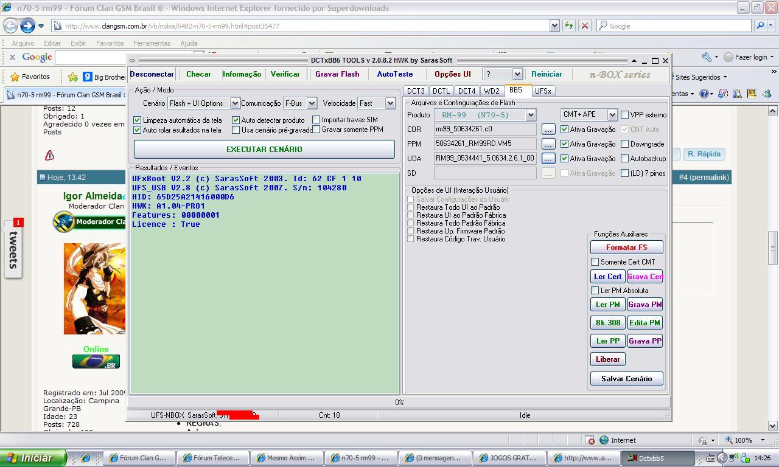Click the popup blocker status icon

[x=589, y=440]
